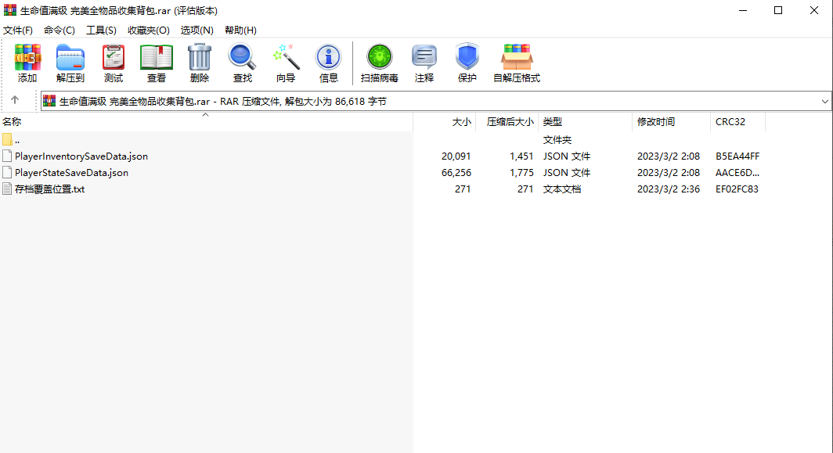Click the 添加 (Add) toolbar icon

(x=27, y=63)
